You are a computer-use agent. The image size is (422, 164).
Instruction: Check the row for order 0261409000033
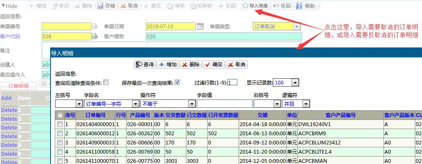click(x=60, y=142)
